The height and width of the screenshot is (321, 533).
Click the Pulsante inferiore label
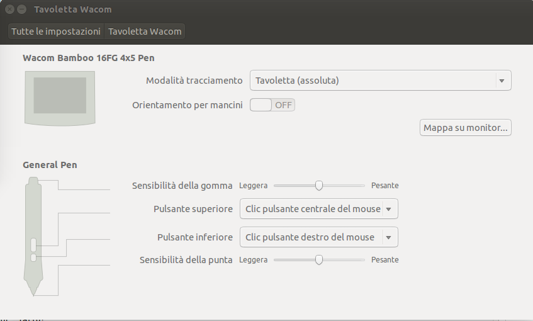(x=195, y=237)
